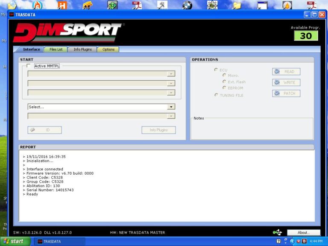Switch to the Interface tab
This screenshot has height=246, width=328.
pos(31,50)
